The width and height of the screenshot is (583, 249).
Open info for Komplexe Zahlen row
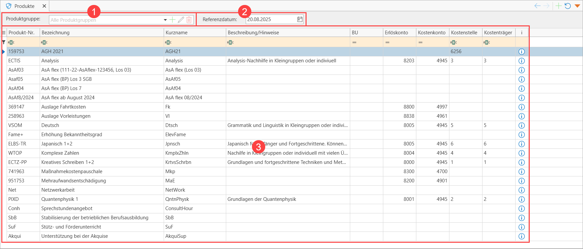tap(522, 153)
